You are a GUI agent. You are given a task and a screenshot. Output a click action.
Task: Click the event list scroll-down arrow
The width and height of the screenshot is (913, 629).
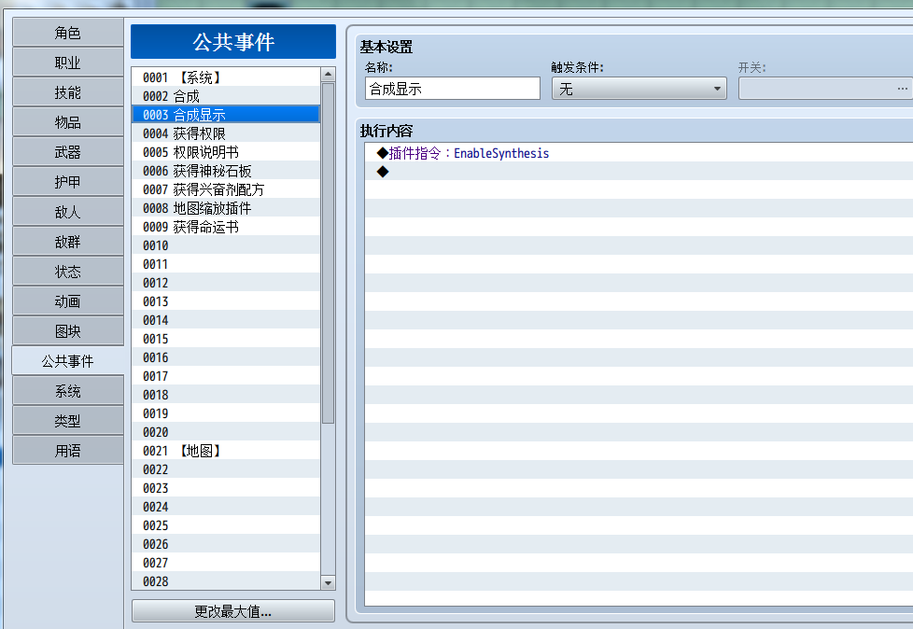click(x=328, y=583)
